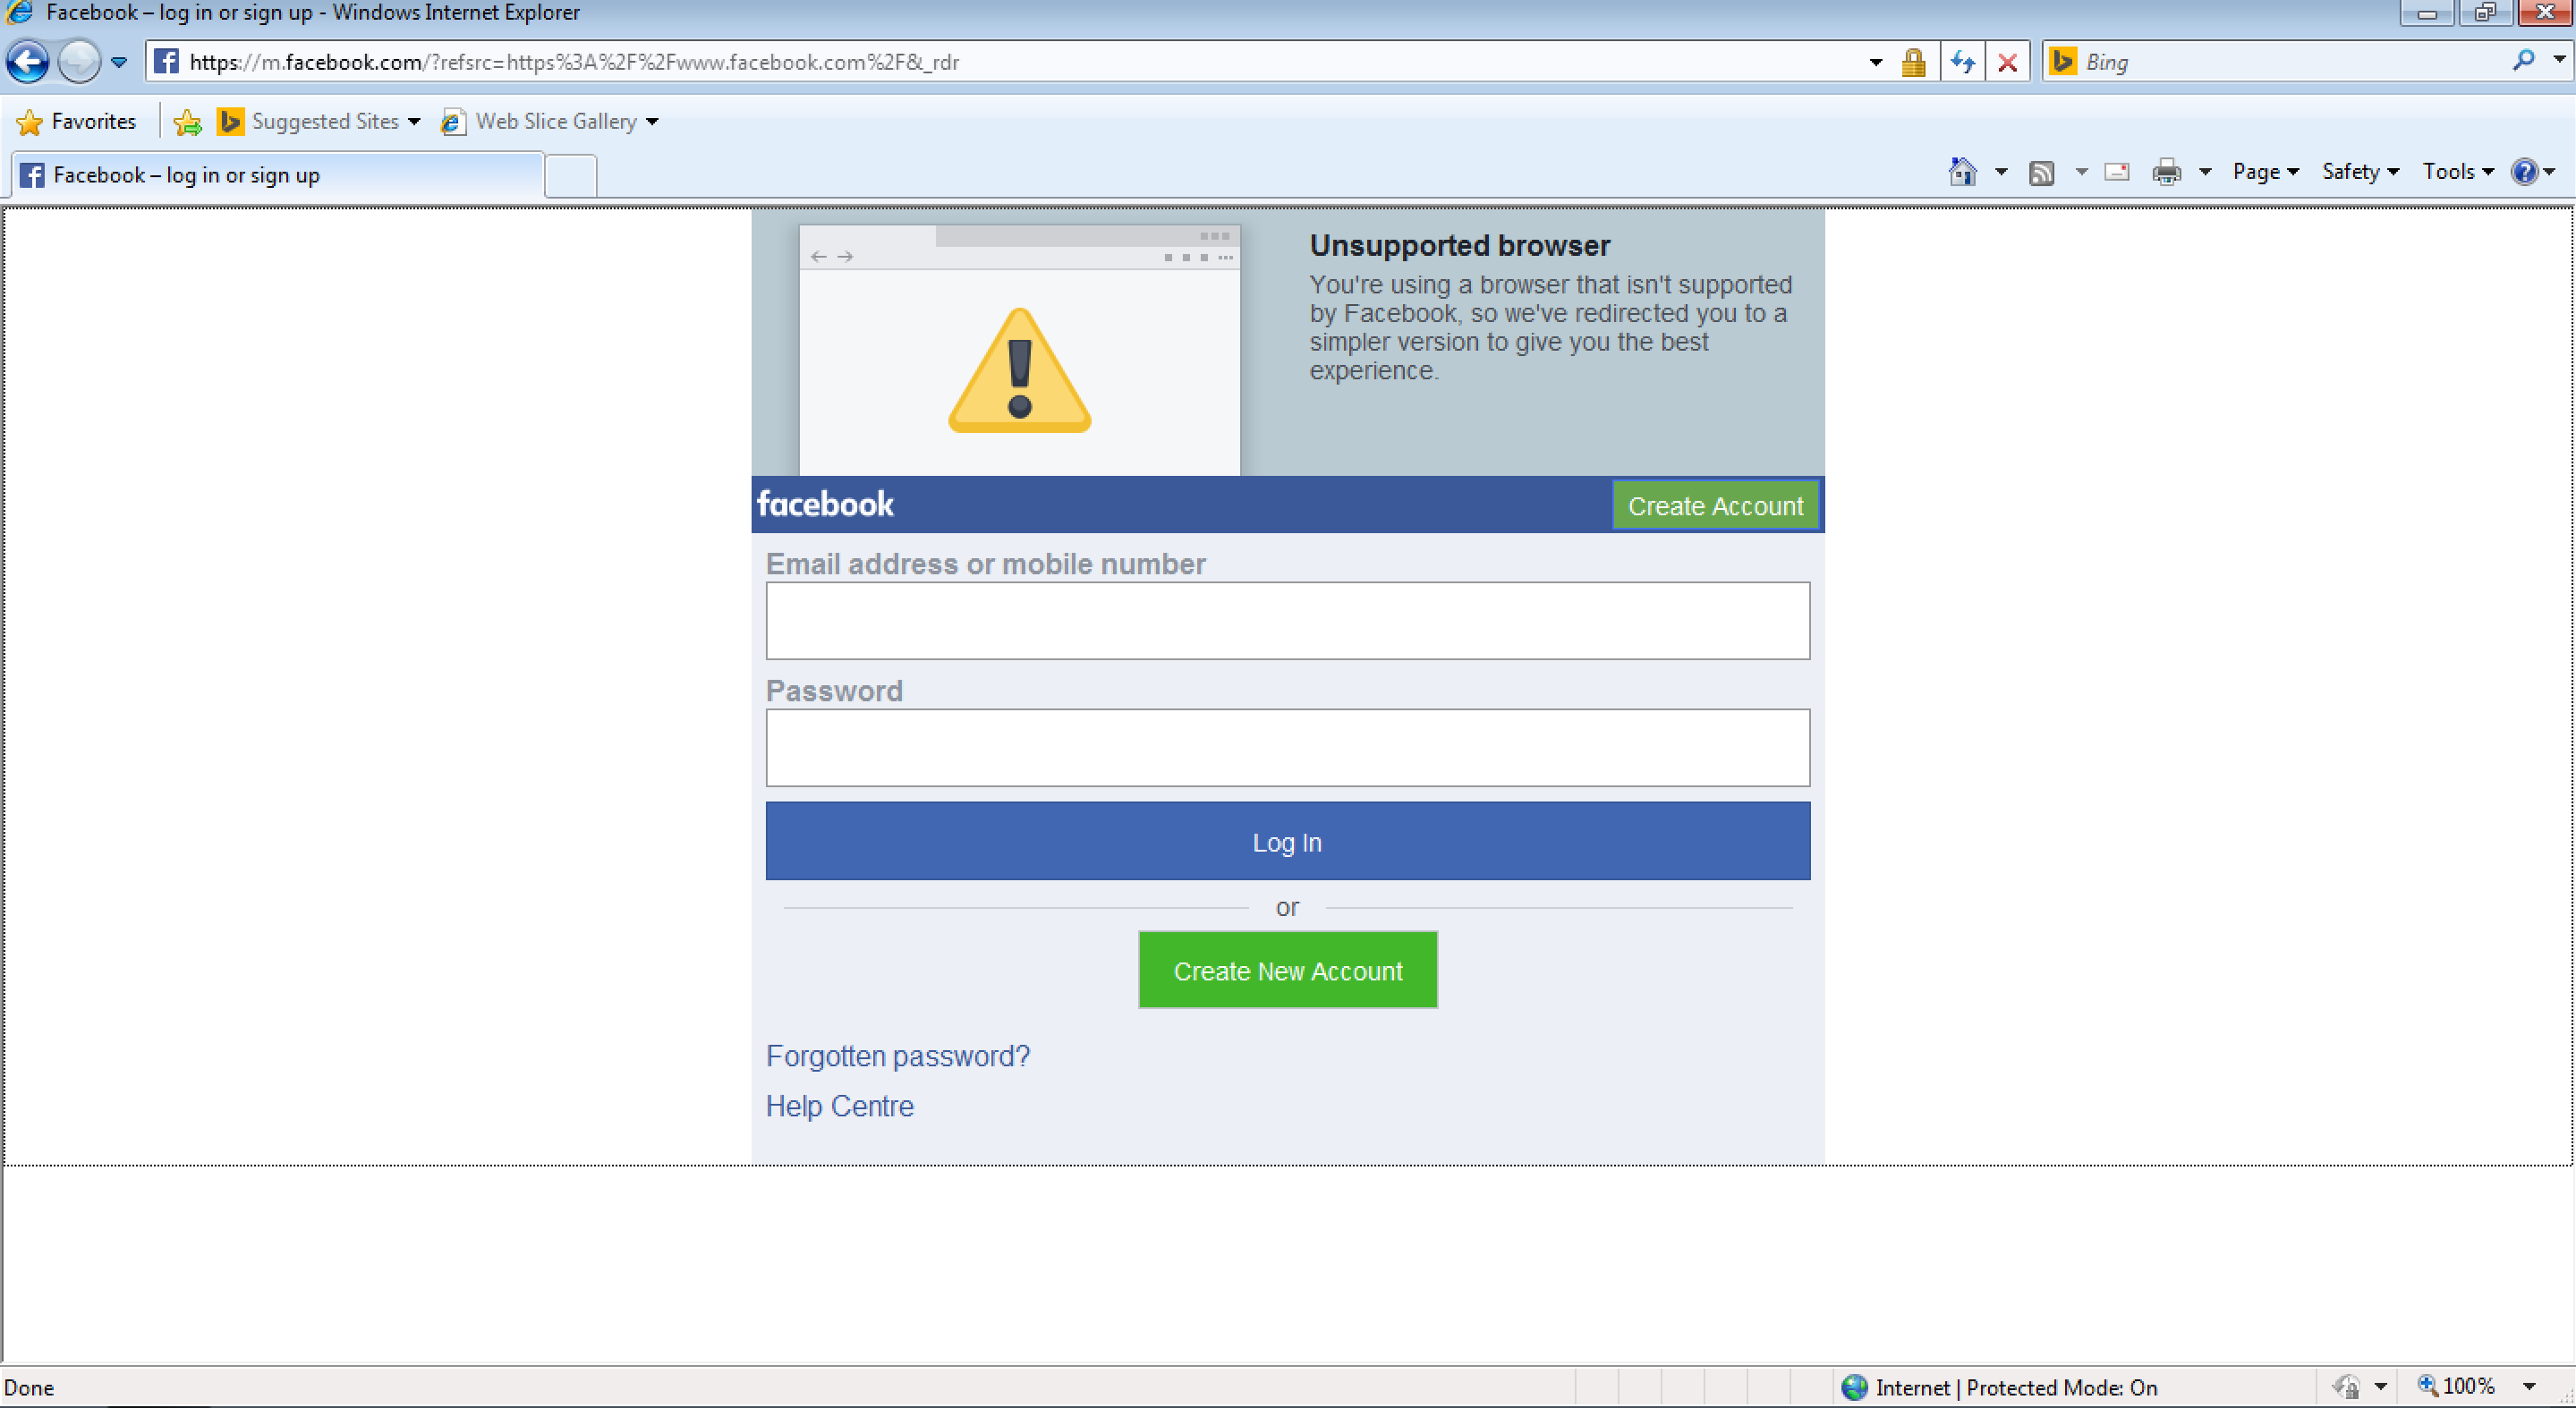Image resolution: width=2576 pixels, height=1408 pixels.
Task: Click the Done status text
Action: click(x=29, y=1387)
